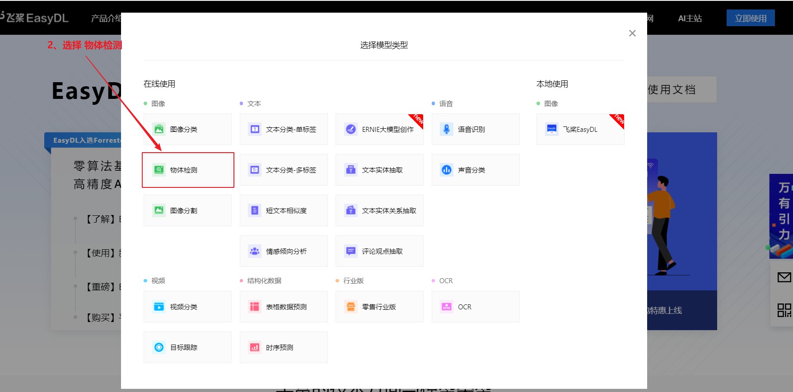This screenshot has height=392, width=793.
Task: Select 零售行业版 label text
Action: (x=378, y=307)
